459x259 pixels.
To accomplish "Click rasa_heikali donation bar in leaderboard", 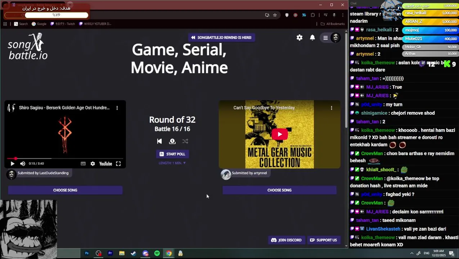I will pyautogui.click(x=431, y=13).
